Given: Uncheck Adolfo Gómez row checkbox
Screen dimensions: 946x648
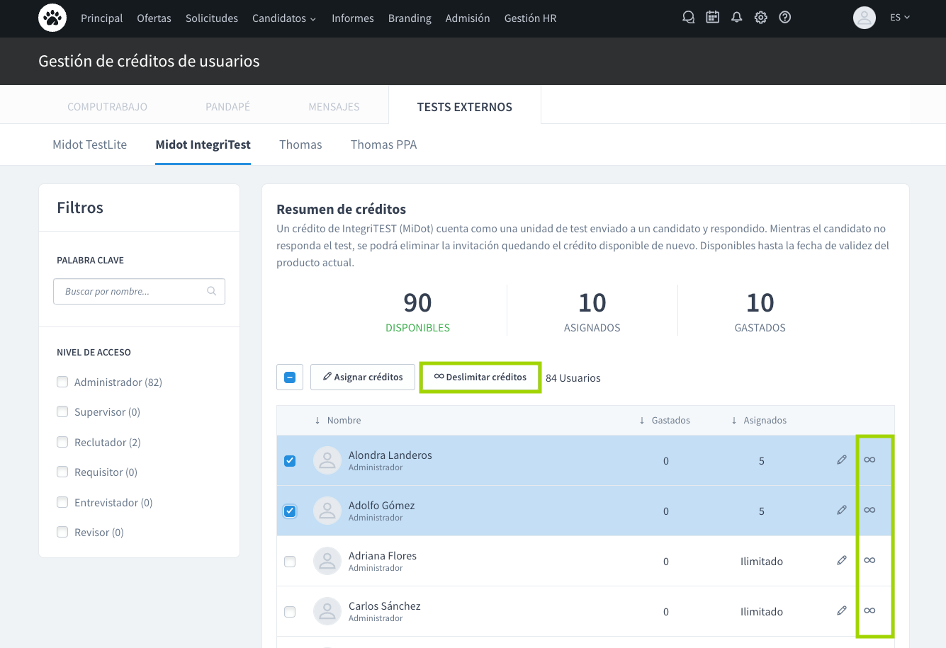Looking at the screenshot, I should 290,511.
